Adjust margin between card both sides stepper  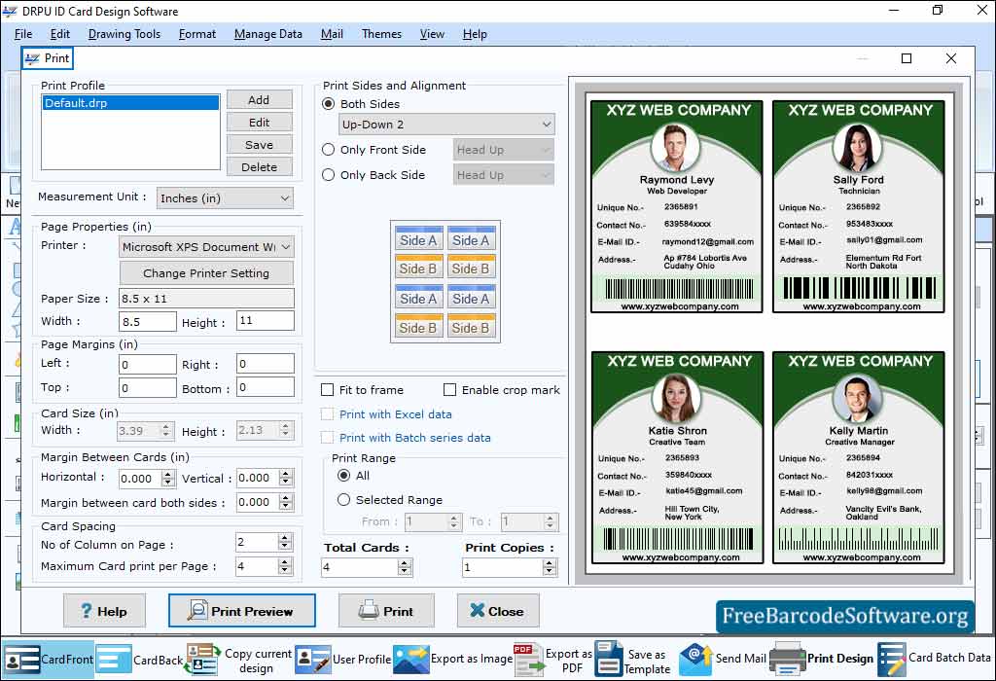tap(286, 502)
